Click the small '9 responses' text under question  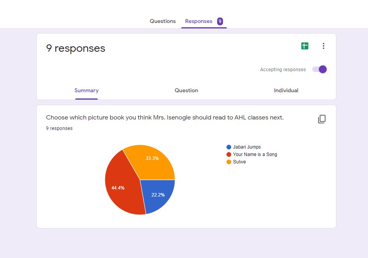click(59, 128)
